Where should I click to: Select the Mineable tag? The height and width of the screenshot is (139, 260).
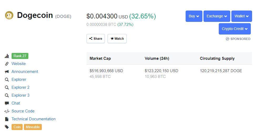pyautogui.click(x=33, y=127)
